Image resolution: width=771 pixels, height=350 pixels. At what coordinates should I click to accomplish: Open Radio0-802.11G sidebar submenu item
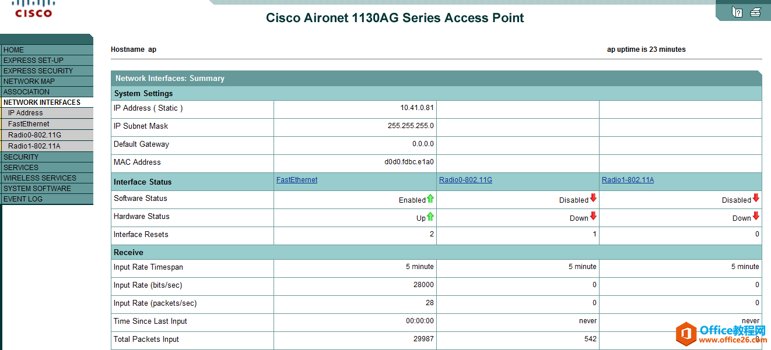point(34,135)
